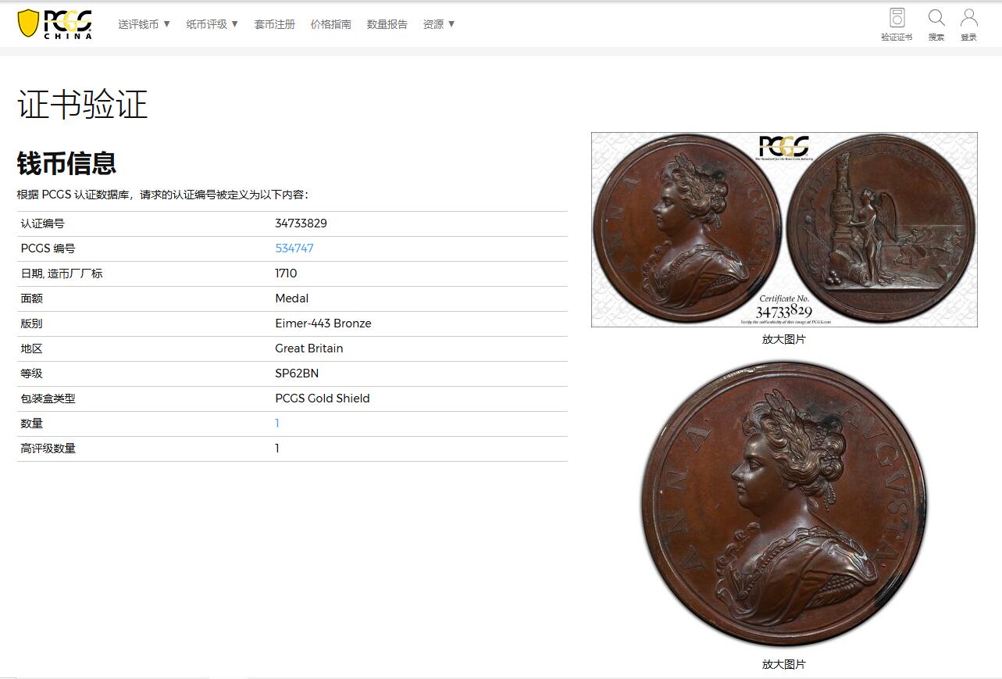Expand the 送评钱币 dropdown menu
The height and width of the screenshot is (679, 1002).
point(144,24)
